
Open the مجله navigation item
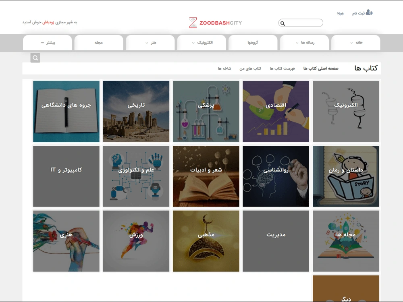99,43
